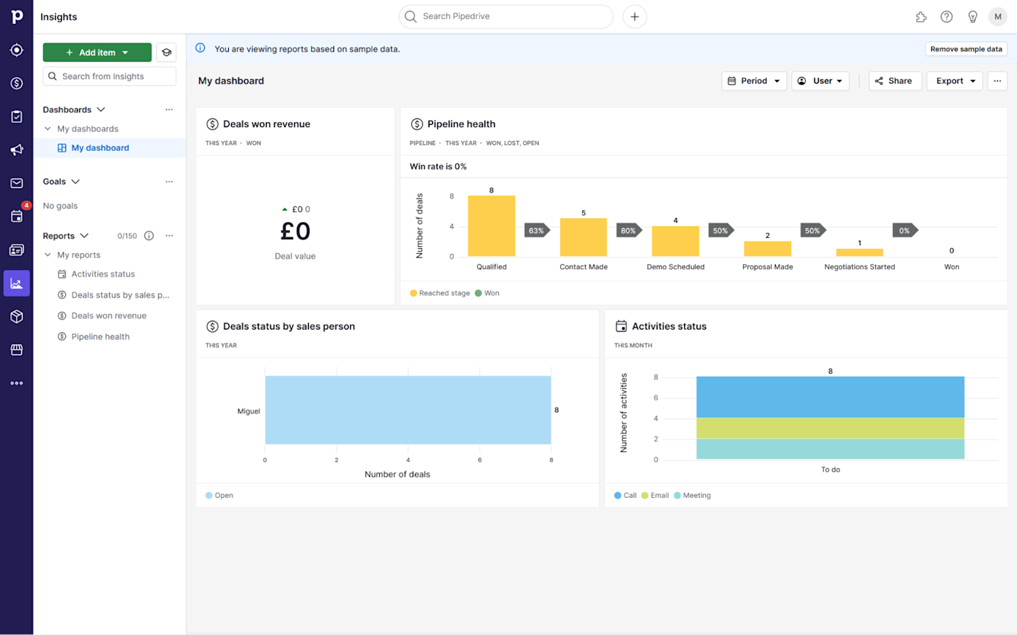This screenshot has height=635, width=1017.
Task: Open the user avatar M menu
Action: click(998, 17)
